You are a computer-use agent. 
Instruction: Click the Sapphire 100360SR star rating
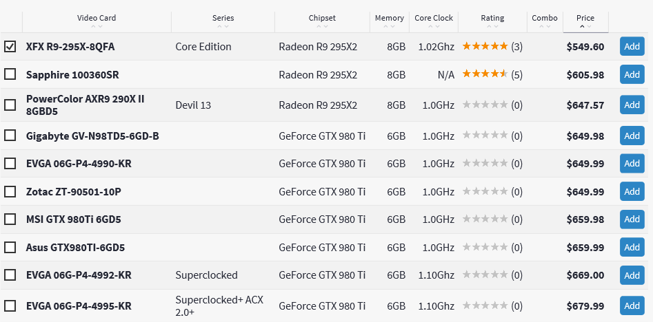[x=485, y=74]
